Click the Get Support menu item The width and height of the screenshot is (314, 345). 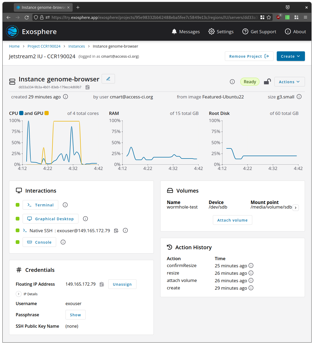259,32
